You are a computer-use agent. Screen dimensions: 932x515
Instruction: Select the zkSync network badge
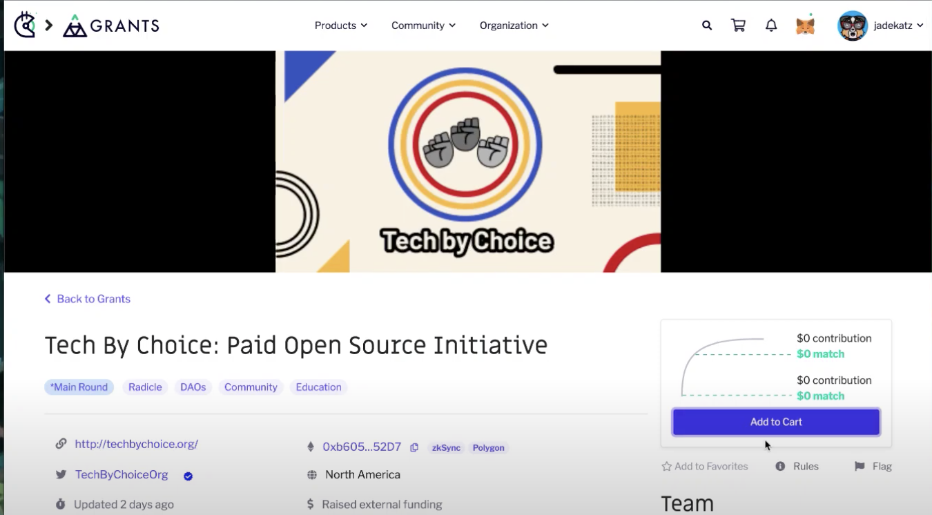click(x=445, y=447)
